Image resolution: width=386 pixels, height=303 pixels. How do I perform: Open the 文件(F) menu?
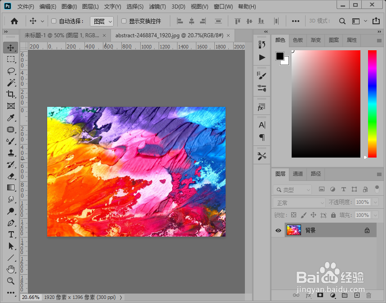[x=26, y=7]
